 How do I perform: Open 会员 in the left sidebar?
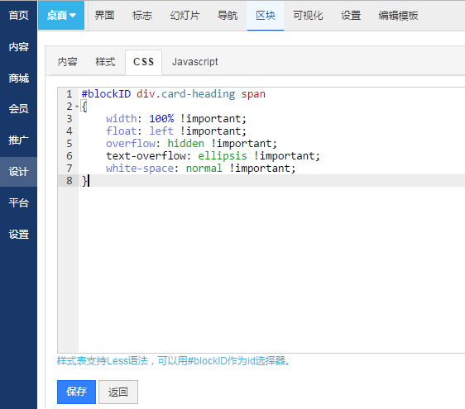[18, 109]
